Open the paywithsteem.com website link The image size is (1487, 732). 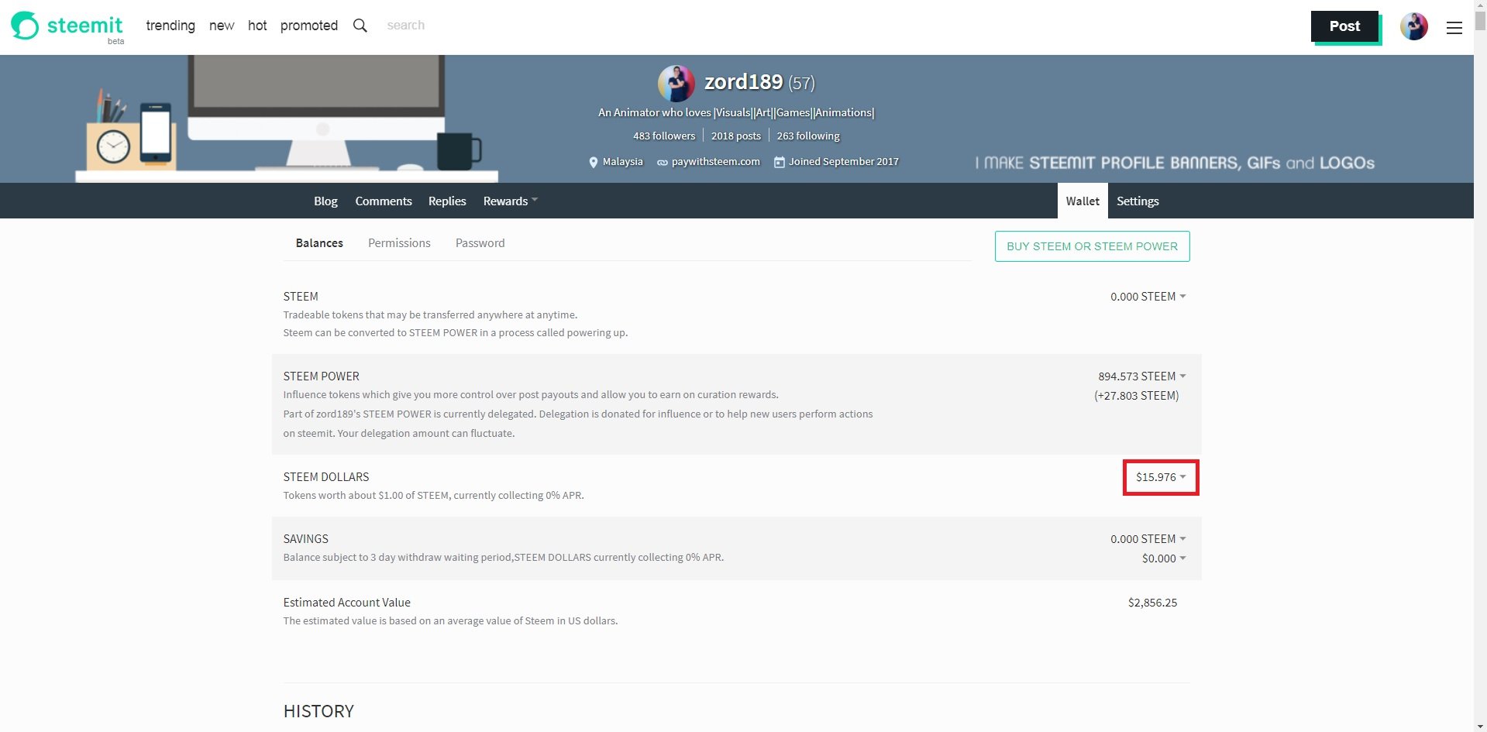coord(716,162)
